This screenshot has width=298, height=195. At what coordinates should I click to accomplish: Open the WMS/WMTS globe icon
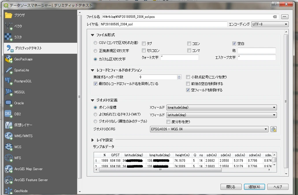click(x=8, y=136)
